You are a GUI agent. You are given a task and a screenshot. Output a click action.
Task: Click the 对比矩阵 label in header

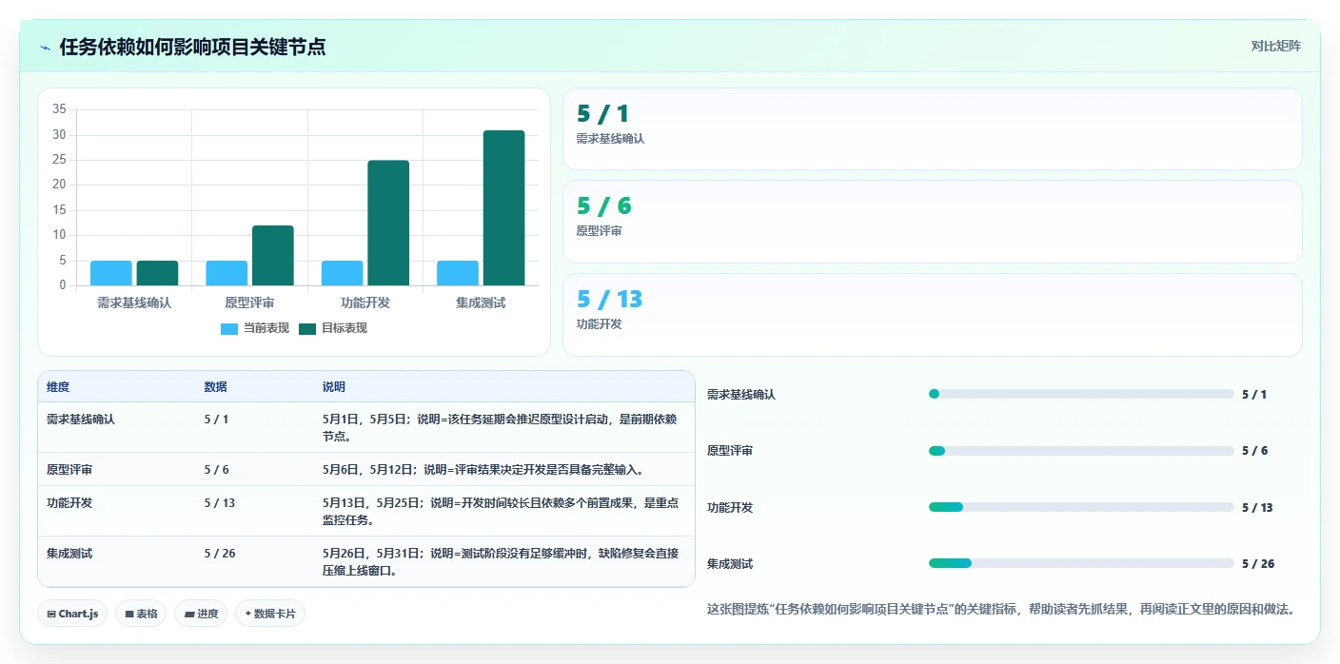click(1275, 46)
